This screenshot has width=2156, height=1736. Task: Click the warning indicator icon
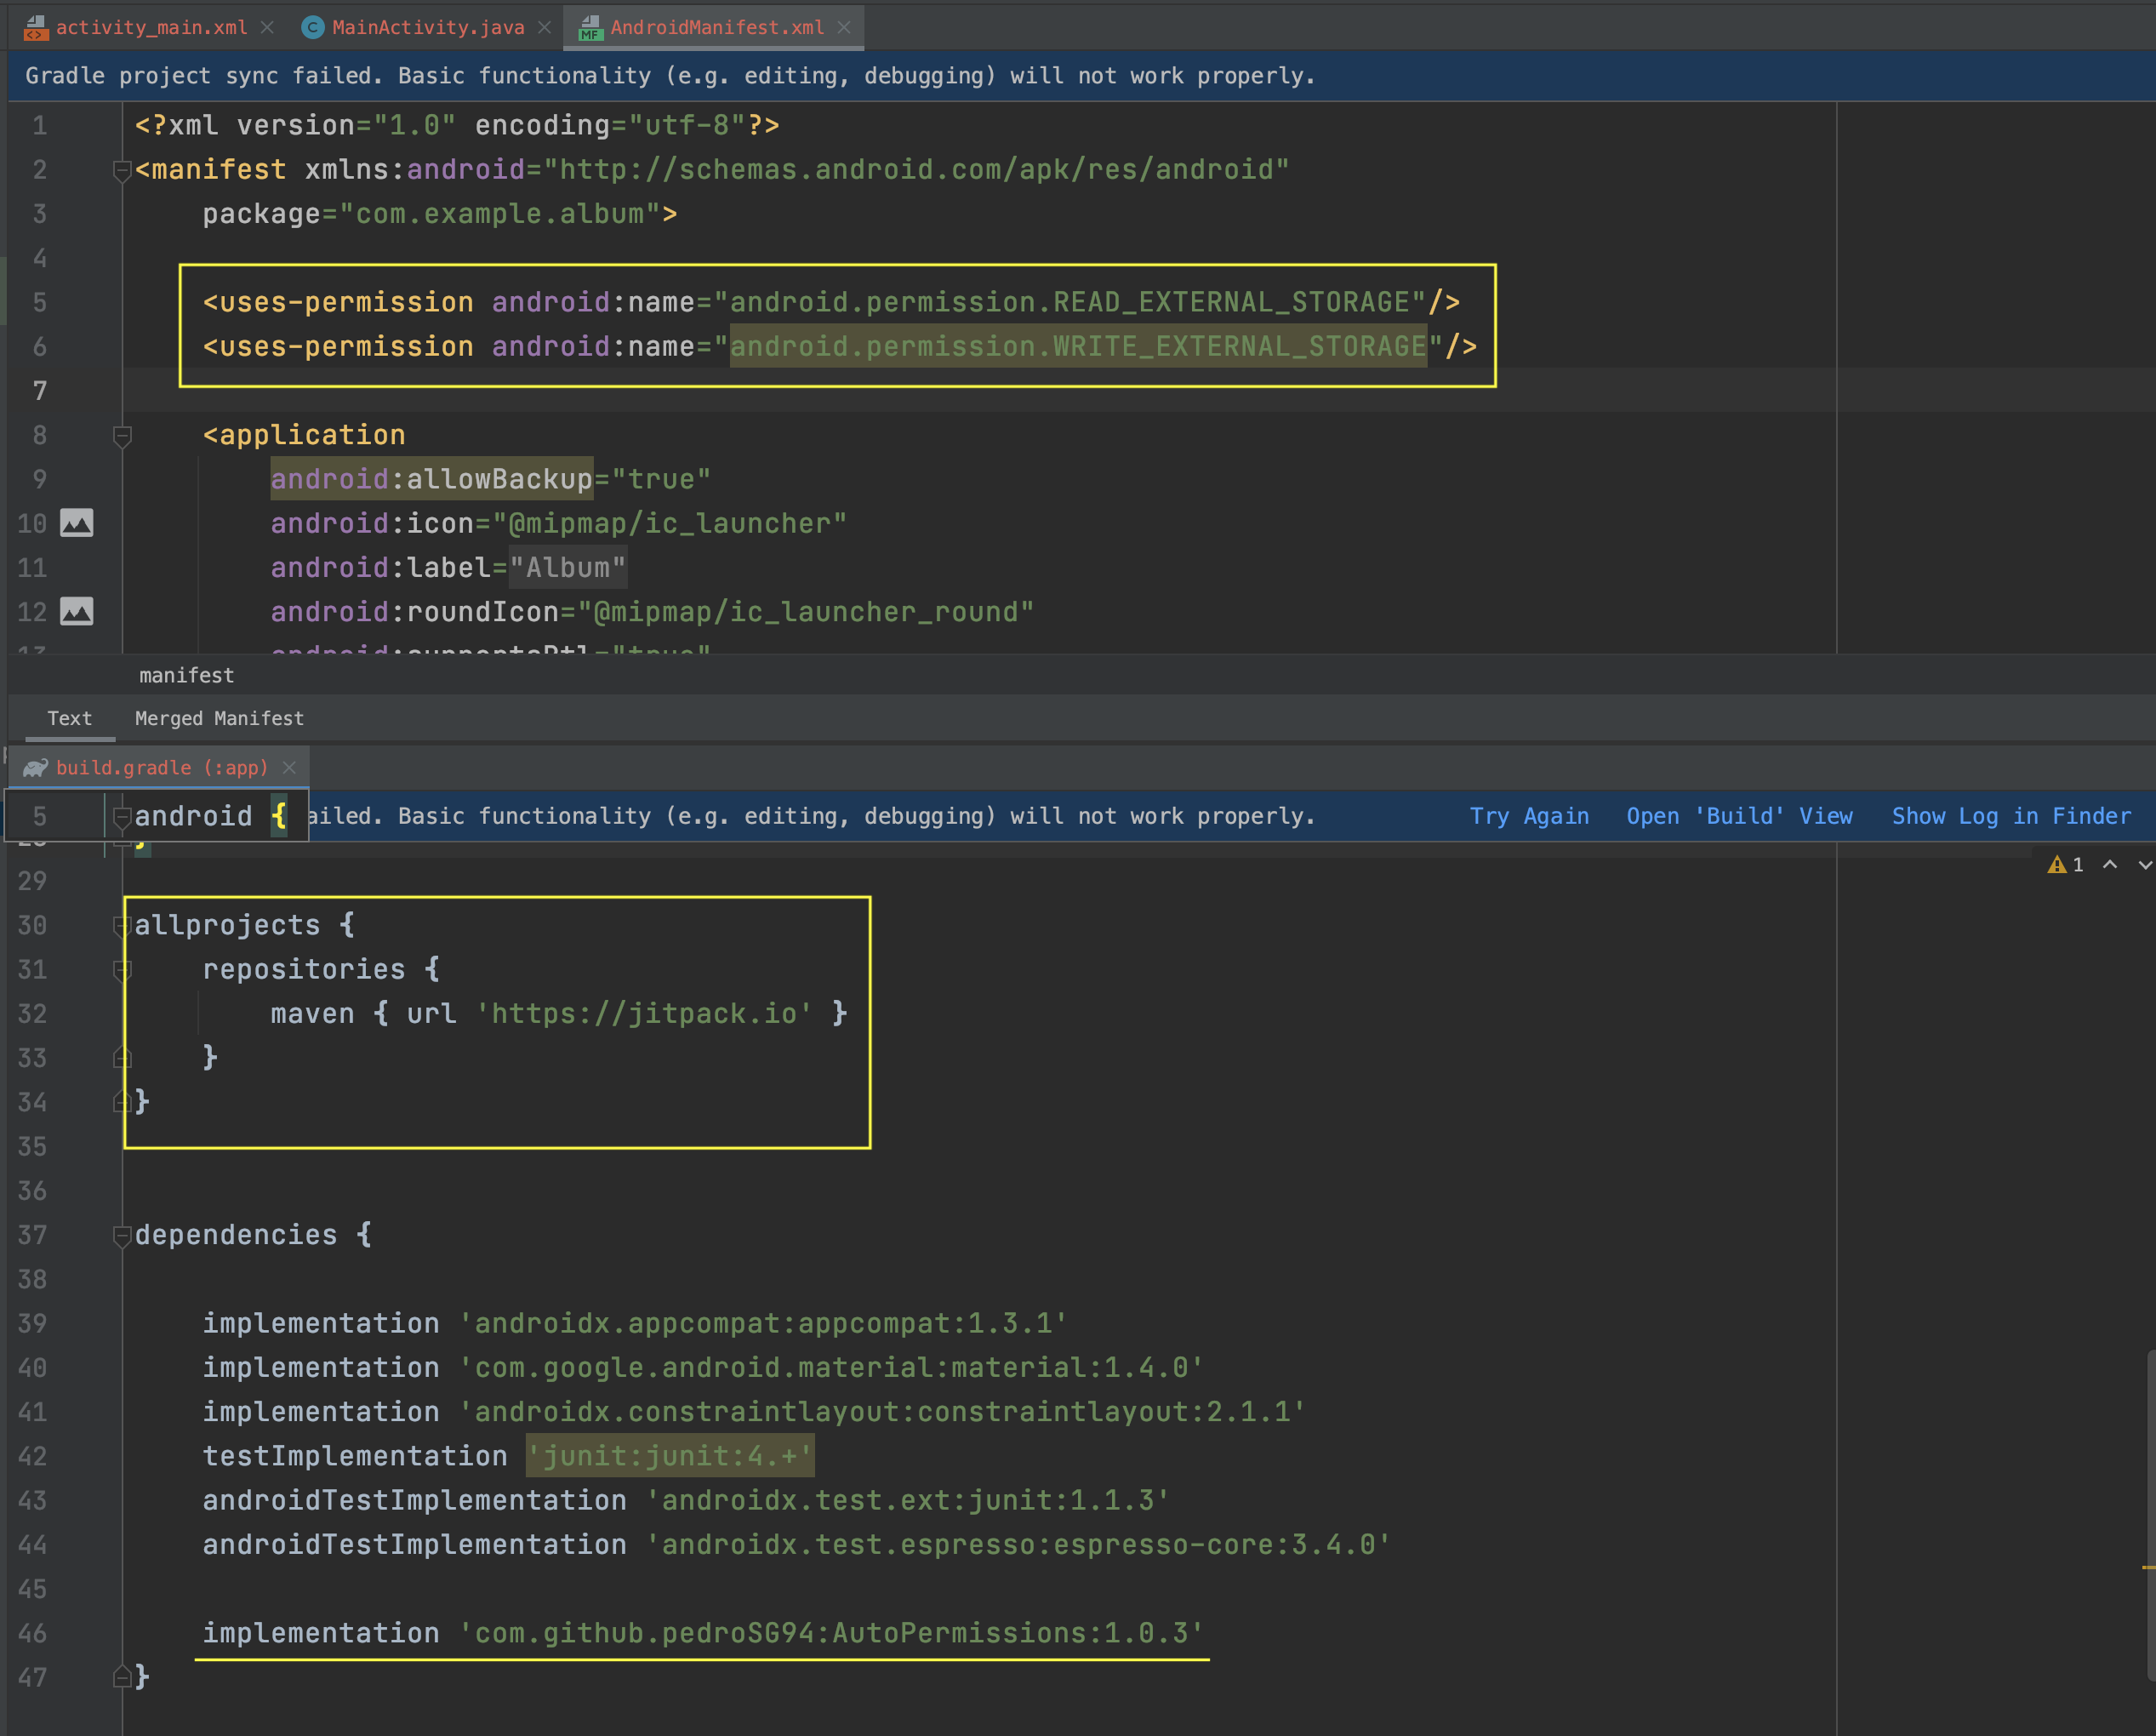2056,865
